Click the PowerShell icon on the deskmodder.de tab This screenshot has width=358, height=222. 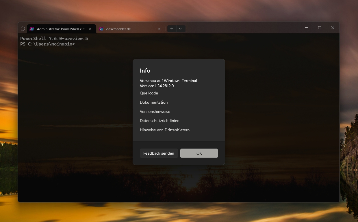(x=101, y=29)
